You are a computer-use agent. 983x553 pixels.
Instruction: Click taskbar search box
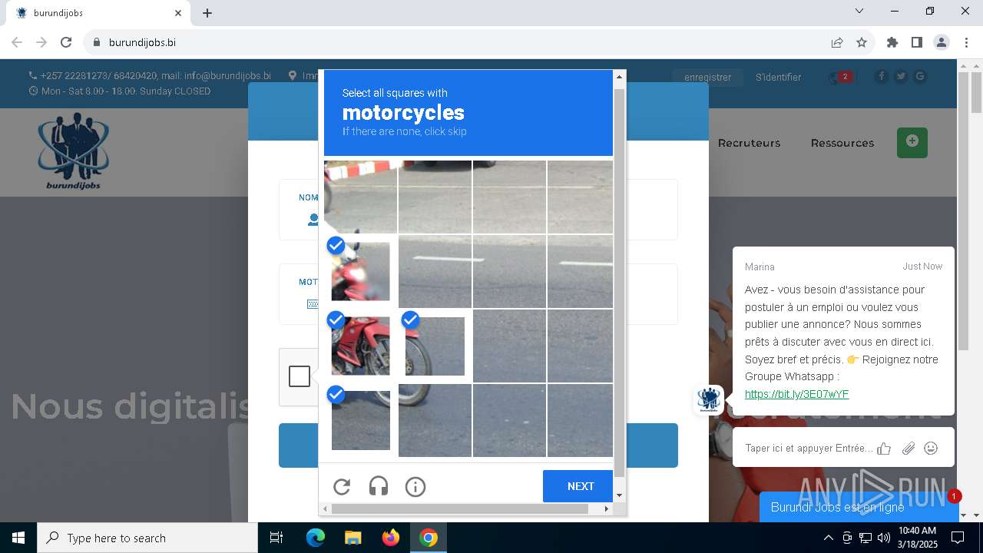pyautogui.click(x=147, y=538)
